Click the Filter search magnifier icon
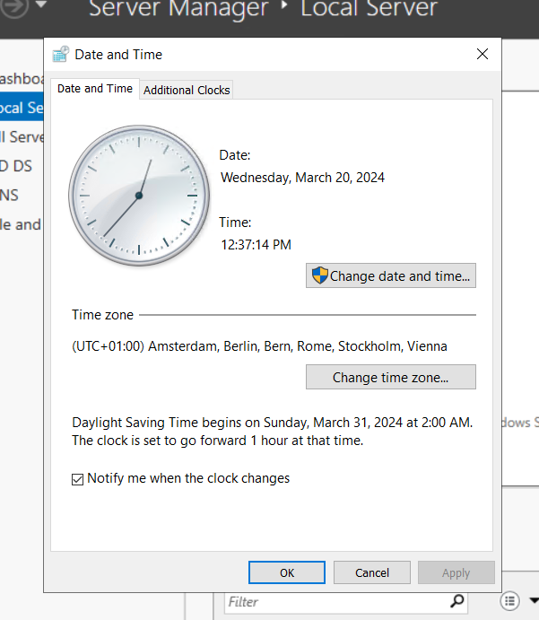Image resolution: width=539 pixels, height=620 pixels. 456,601
